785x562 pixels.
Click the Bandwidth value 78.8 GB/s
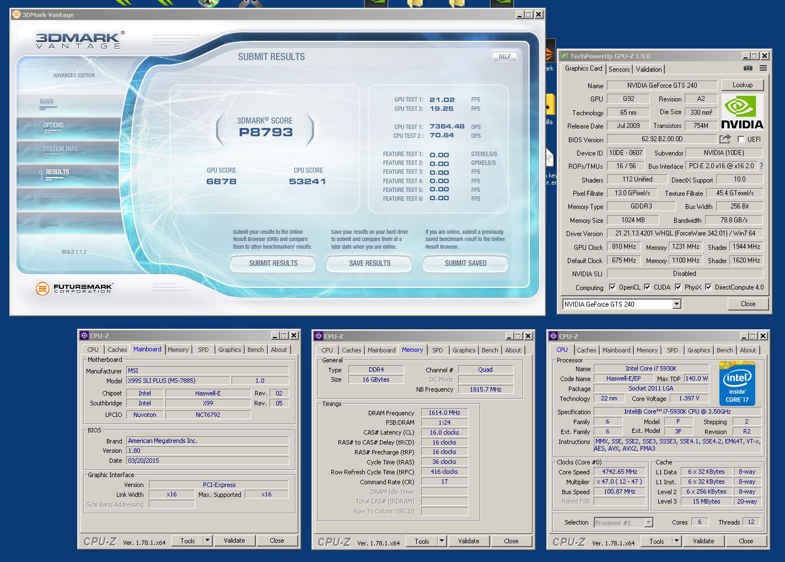(734, 220)
